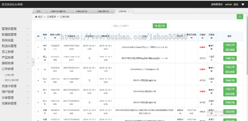Expand 充值卡管理 menu chevron

(x=28, y=86)
